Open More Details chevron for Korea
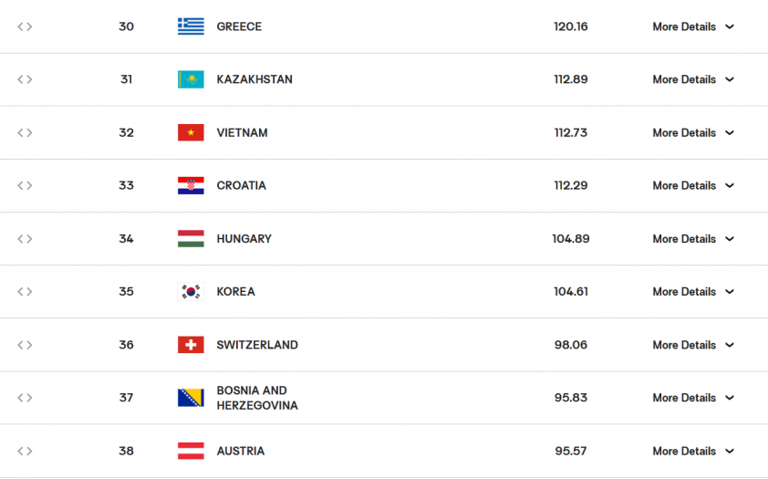This screenshot has width=768, height=479. (x=730, y=292)
